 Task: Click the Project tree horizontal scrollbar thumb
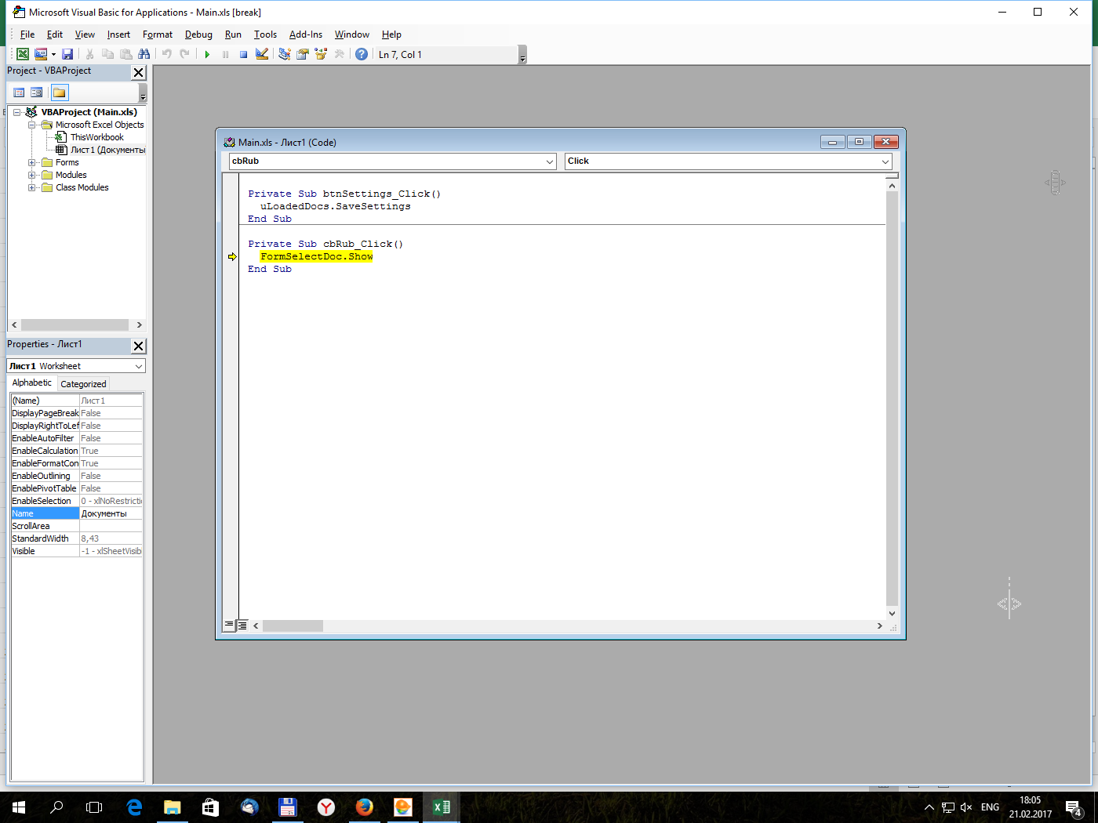(75, 324)
